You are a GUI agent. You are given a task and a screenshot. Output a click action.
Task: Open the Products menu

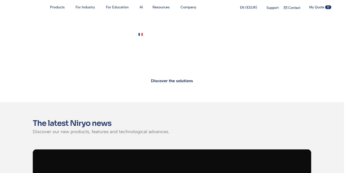point(57,7)
